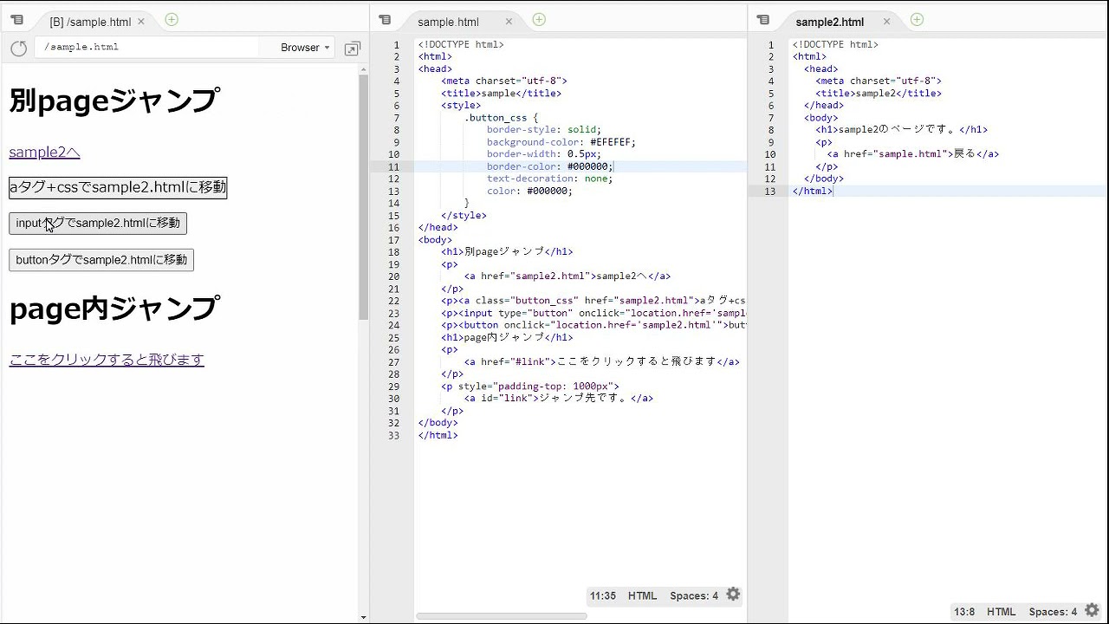Image resolution: width=1109 pixels, height=624 pixels.
Task: Select the sample2.html editor tab
Action: click(829, 22)
